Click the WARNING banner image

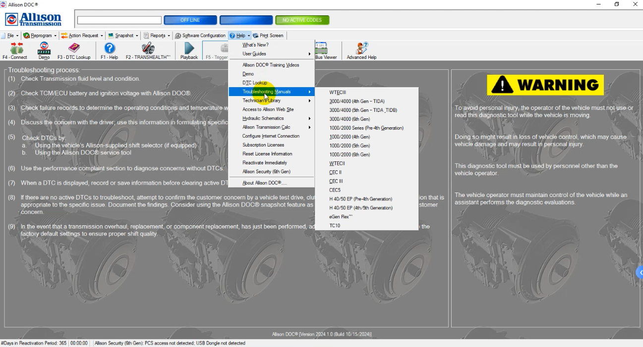tap(545, 85)
